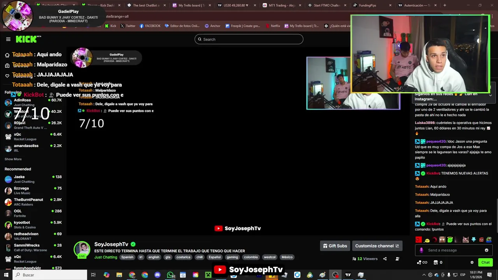Click the westcol tag
The height and width of the screenshot is (280, 498).
(270, 257)
